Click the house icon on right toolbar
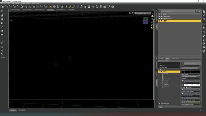This screenshot has height=116, width=206. click(x=204, y=12)
